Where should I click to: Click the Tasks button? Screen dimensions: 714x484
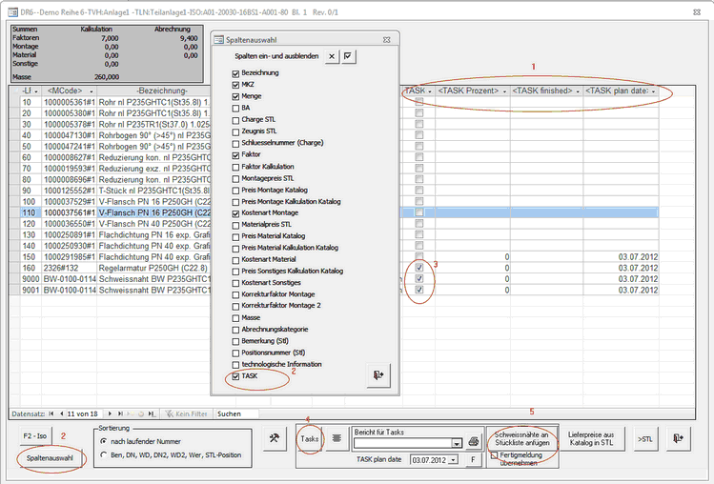310,438
